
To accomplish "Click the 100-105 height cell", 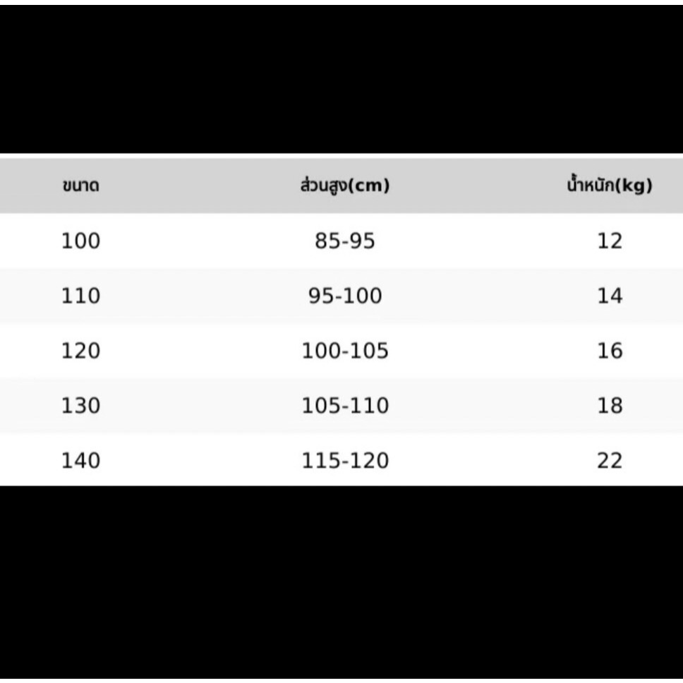I will coord(345,351).
